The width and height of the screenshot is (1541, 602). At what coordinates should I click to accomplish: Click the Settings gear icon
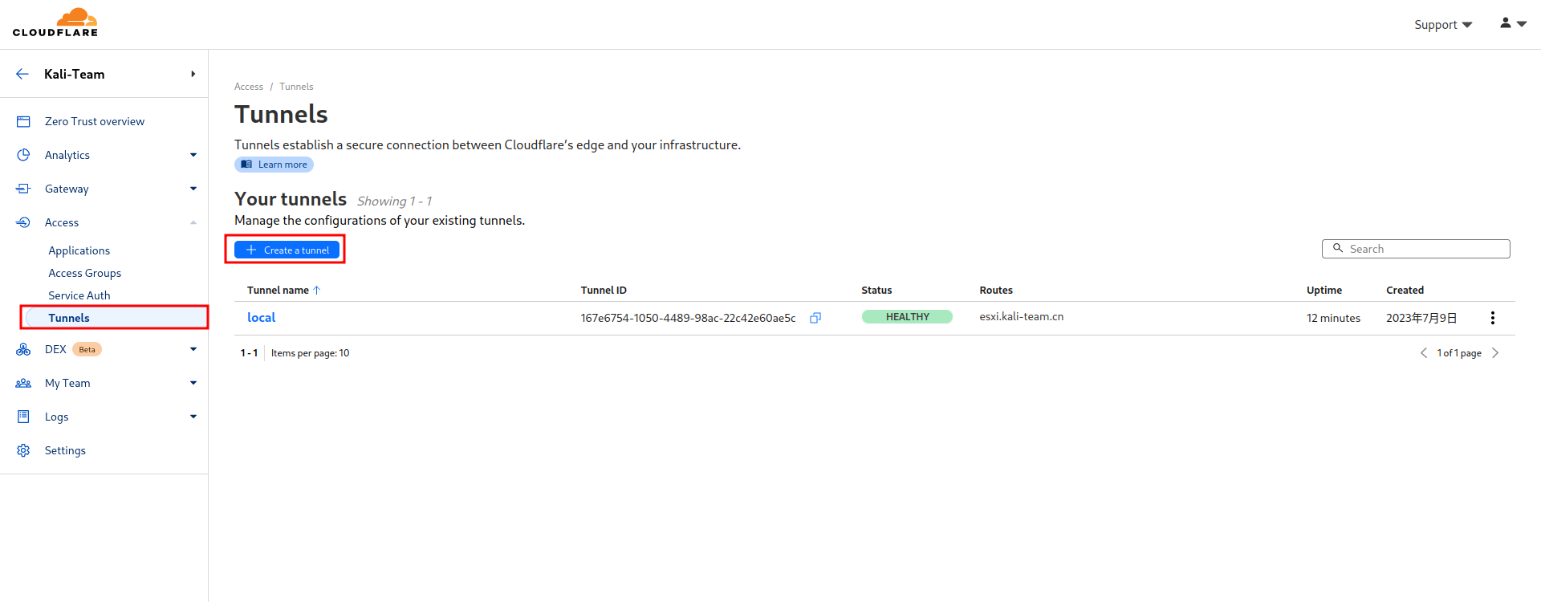pos(23,450)
